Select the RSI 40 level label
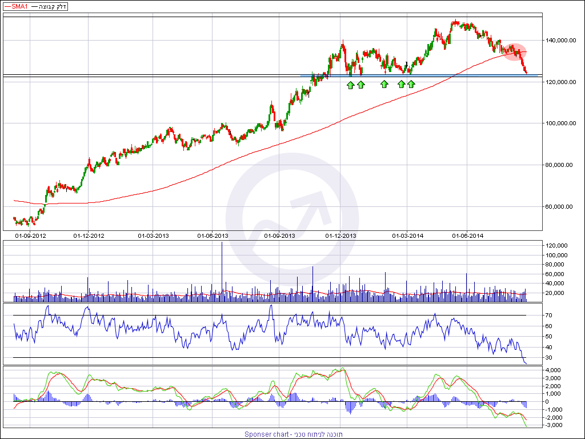The width and height of the screenshot is (585, 439). coord(548,347)
